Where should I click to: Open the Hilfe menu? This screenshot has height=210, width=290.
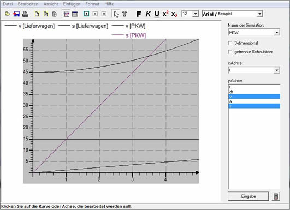(x=109, y=4)
